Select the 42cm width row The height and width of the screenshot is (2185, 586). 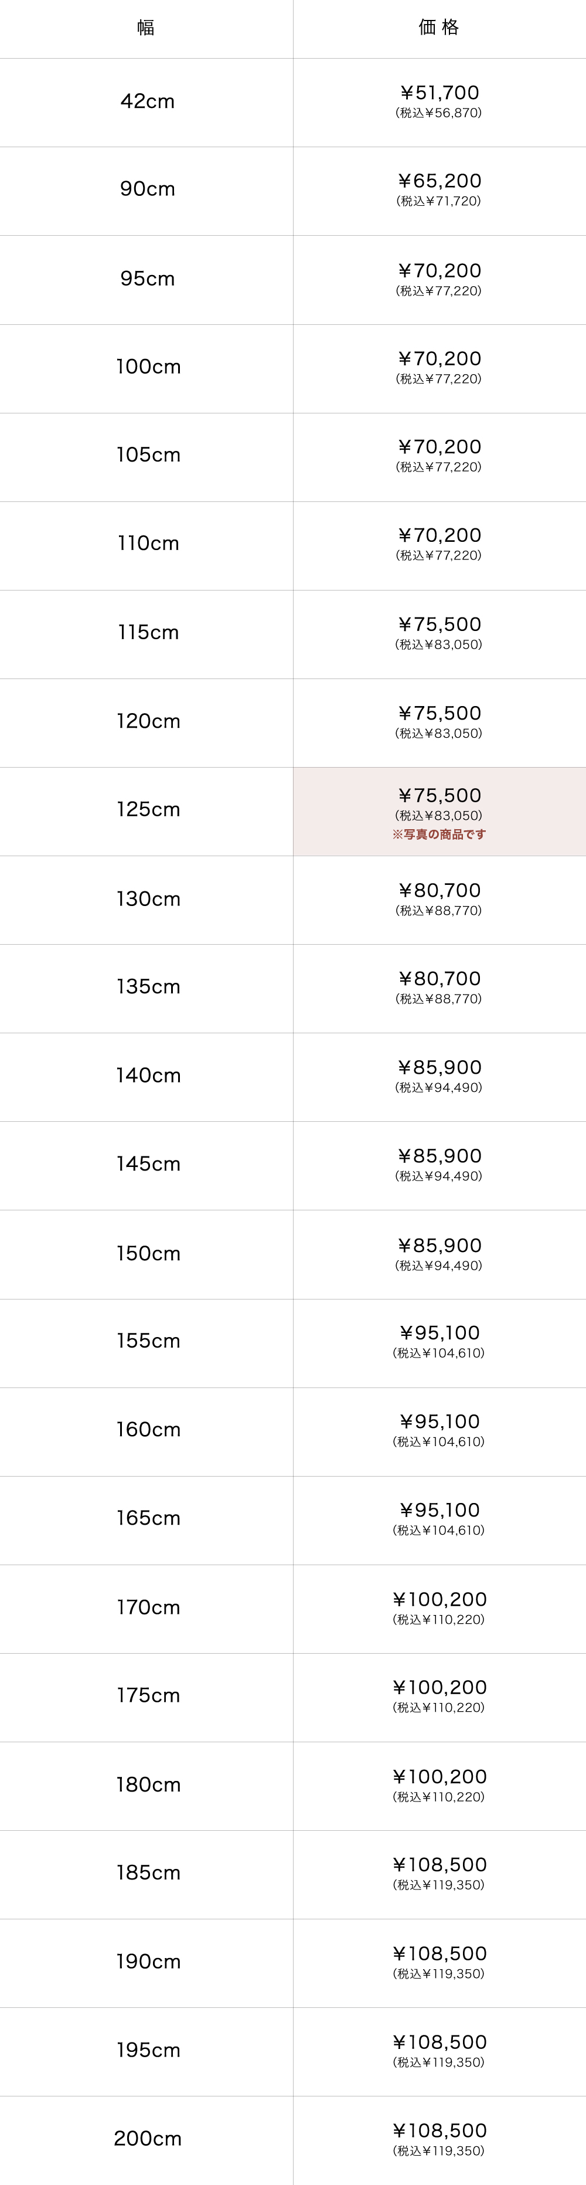(x=146, y=102)
